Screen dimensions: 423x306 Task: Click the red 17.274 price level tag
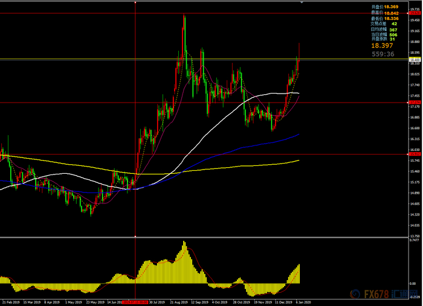click(415, 103)
